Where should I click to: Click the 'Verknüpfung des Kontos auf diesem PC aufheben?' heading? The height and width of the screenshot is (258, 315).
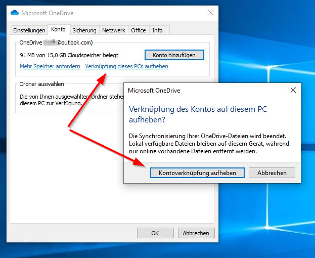coord(198,114)
